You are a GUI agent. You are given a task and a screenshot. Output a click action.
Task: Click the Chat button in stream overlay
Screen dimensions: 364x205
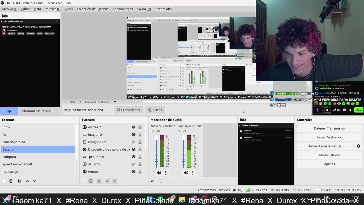coord(359,110)
